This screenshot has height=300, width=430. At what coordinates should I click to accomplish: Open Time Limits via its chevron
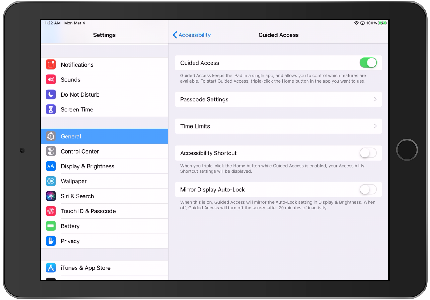(x=375, y=126)
